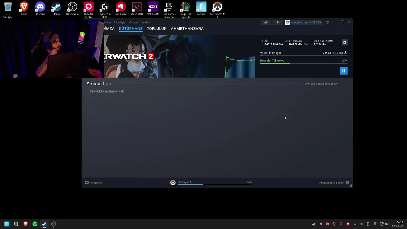The width and height of the screenshot is (407, 229).
Task: Click the Dosyalar Yükleniyor progress bar
Action: pyautogui.click(x=304, y=63)
